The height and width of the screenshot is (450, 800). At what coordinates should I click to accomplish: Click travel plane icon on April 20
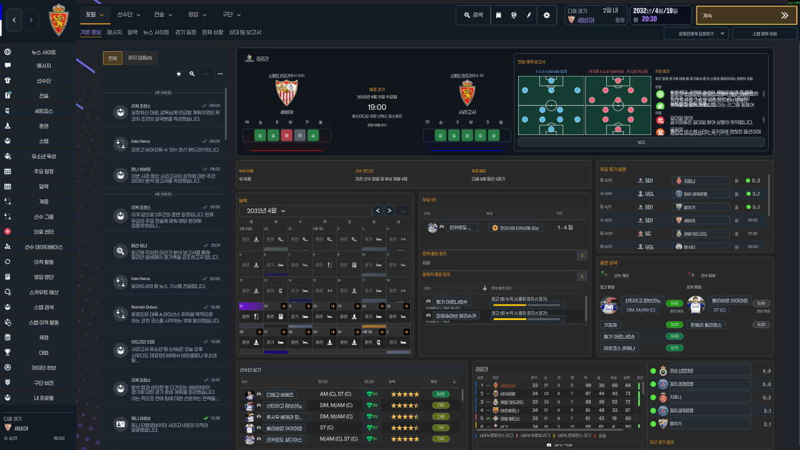(283, 306)
